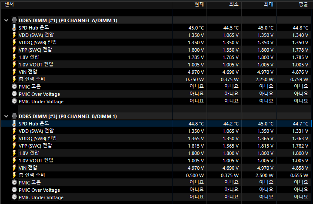313x204 pixels.
Task: Click the 0.500 W current power value
Action: pyautogui.click(x=195, y=175)
